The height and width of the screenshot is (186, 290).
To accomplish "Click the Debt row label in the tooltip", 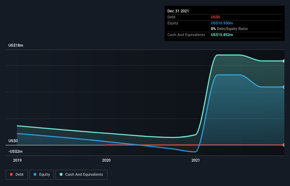I will tap(171, 17).
